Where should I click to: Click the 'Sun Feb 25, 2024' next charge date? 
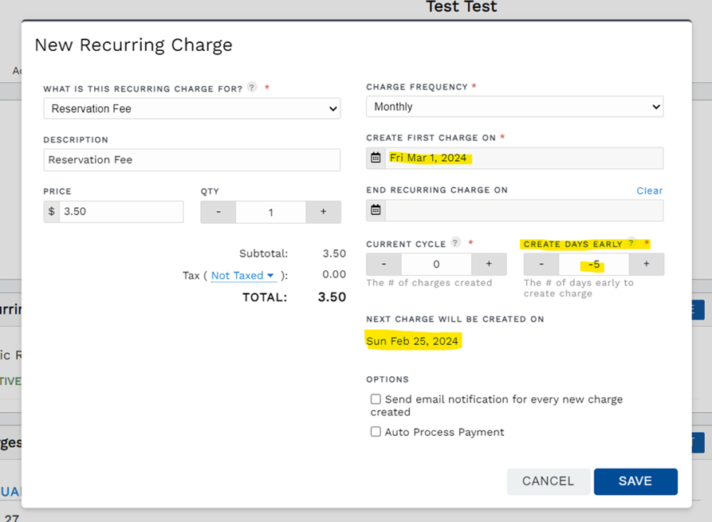pyautogui.click(x=412, y=341)
